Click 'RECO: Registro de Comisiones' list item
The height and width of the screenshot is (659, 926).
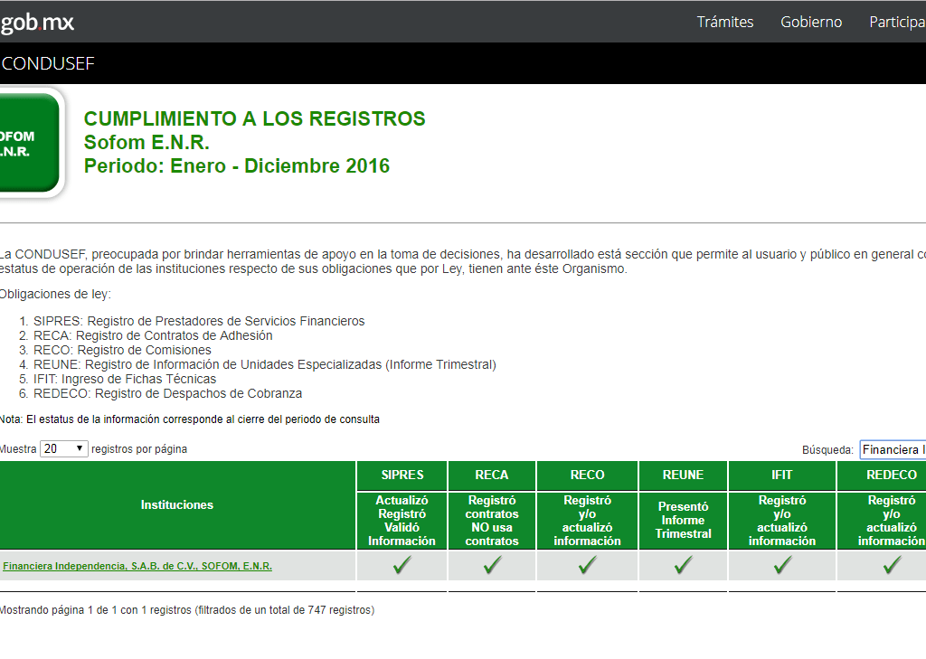coord(122,350)
